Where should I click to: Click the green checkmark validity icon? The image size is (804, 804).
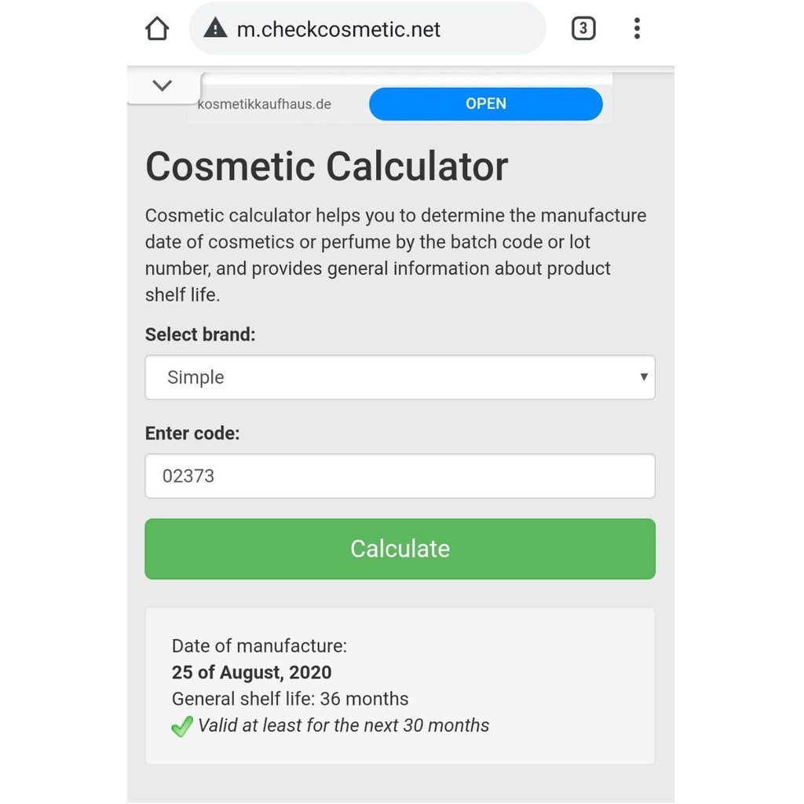click(x=181, y=726)
